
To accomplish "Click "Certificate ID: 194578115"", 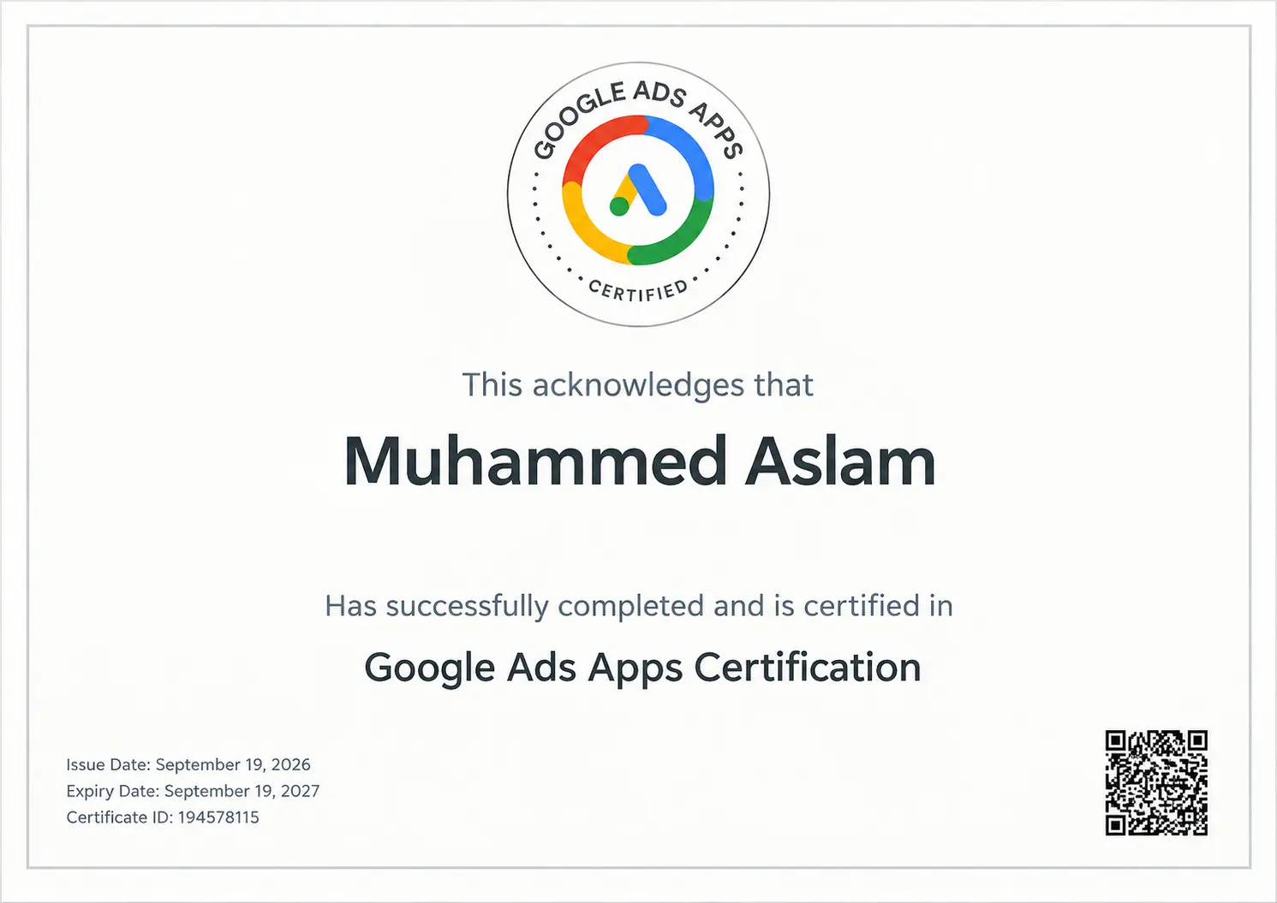I will click(163, 817).
